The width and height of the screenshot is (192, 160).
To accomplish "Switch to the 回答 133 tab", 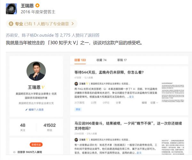I will 80,60.
